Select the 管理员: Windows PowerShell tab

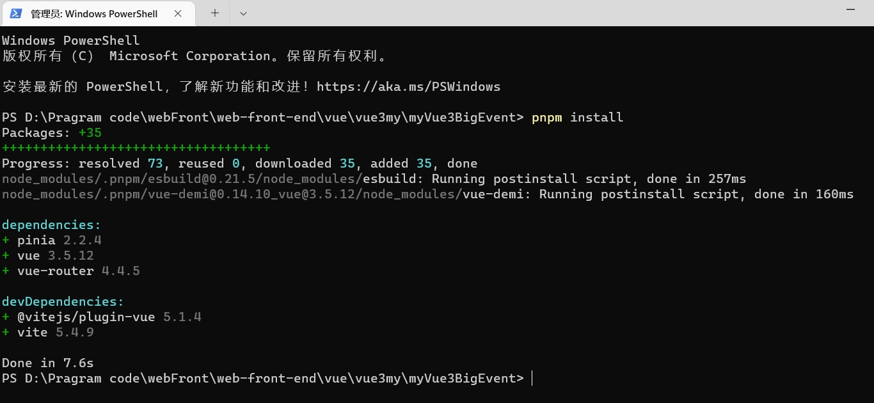pyautogui.click(x=97, y=13)
